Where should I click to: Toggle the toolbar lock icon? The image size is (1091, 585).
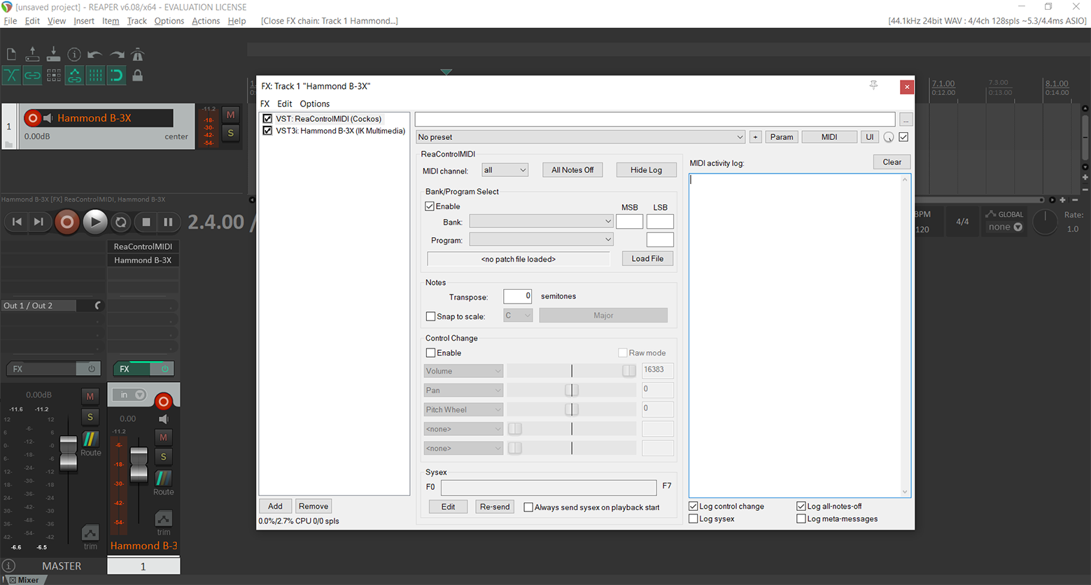(138, 76)
